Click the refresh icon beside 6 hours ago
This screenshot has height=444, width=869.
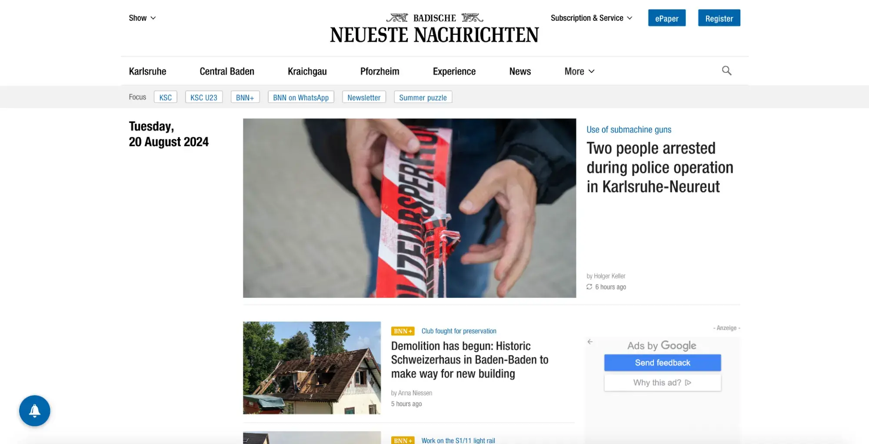589,287
